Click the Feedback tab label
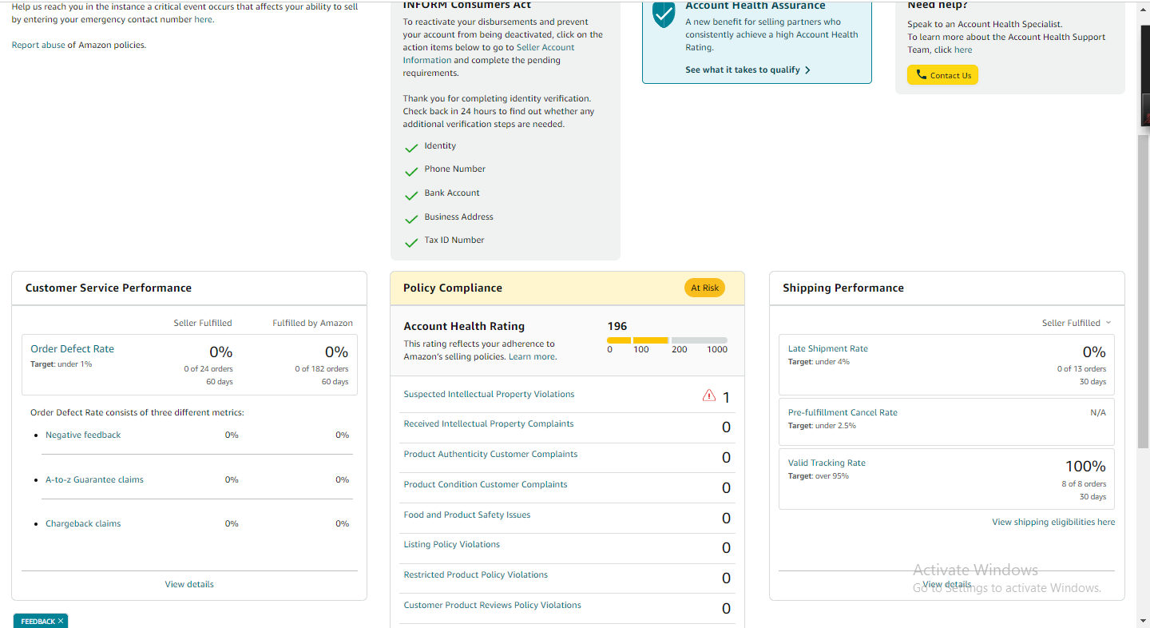This screenshot has width=1150, height=628. [38, 621]
